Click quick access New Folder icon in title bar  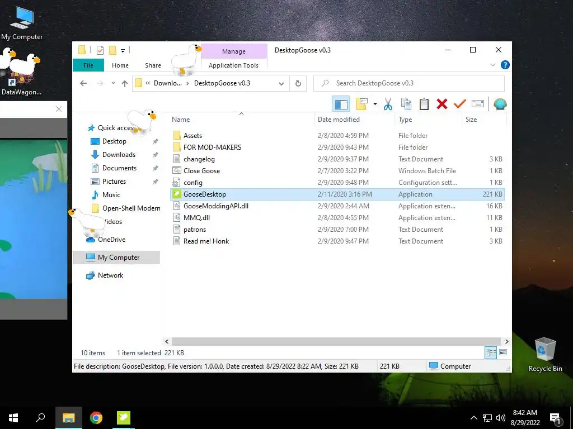[112, 50]
